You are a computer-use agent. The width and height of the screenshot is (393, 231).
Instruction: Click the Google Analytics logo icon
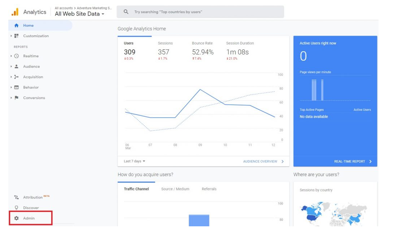click(15, 12)
